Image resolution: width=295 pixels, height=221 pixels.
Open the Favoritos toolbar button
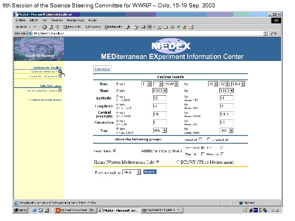tap(92, 27)
